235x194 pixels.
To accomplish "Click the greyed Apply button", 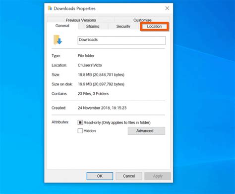I will coord(158,176).
